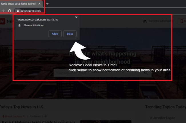Open the # Jennifer Lopez trending topic
The width and height of the screenshot is (186, 123).
pos(163,118)
